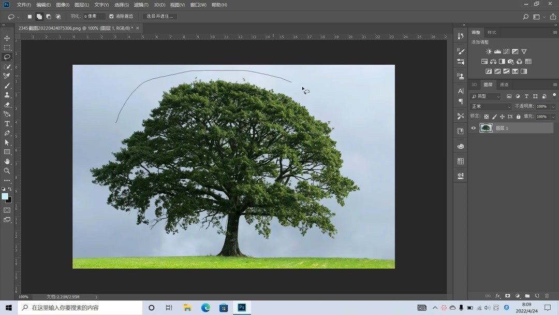Open the fx layer style menu
Viewport: 559px width, 315px height.
click(498, 296)
